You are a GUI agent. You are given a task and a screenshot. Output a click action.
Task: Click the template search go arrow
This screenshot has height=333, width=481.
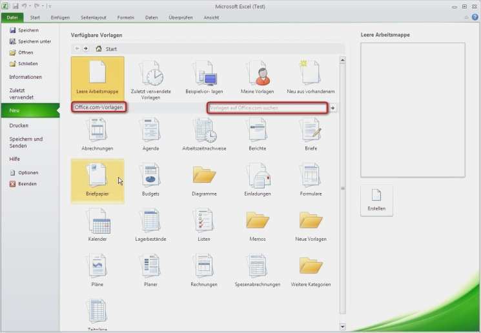333,108
